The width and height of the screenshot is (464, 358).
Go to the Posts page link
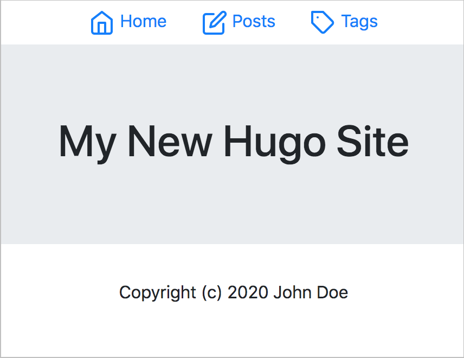pos(254,22)
